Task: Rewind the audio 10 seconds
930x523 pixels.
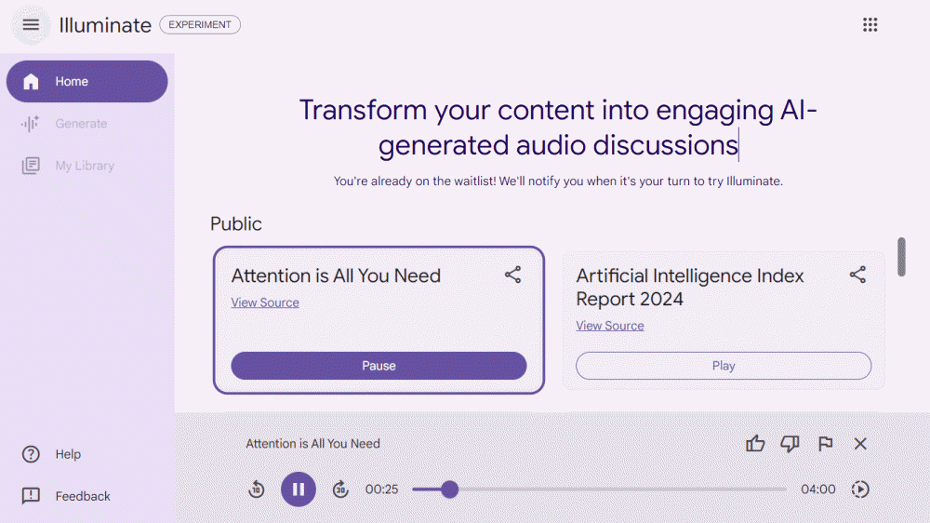Action: pyautogui.click(x=257, y=489)
